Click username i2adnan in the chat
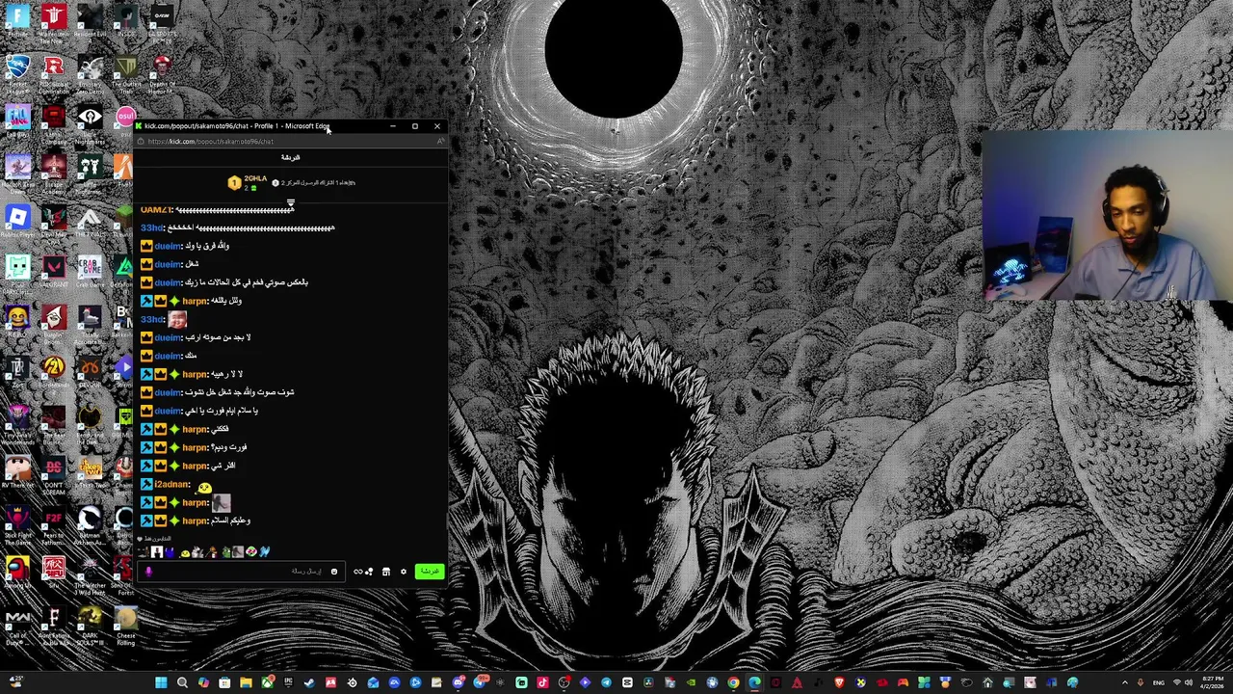 point(171,484)
